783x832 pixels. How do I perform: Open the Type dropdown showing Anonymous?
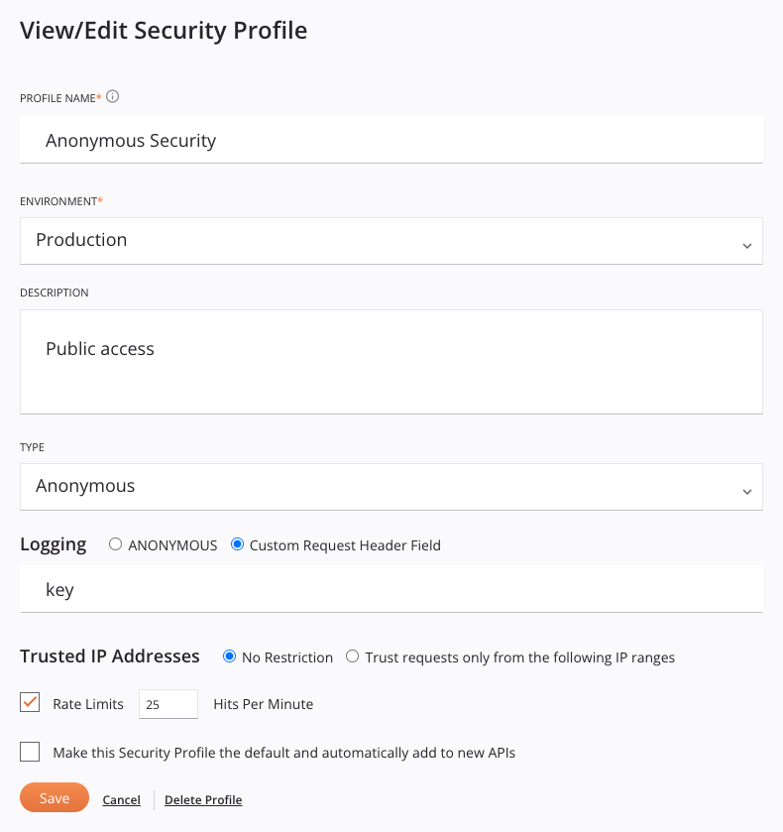click(x=391, y=487)
